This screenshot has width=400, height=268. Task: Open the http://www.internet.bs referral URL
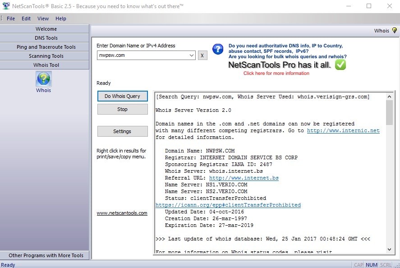point(244,178)
